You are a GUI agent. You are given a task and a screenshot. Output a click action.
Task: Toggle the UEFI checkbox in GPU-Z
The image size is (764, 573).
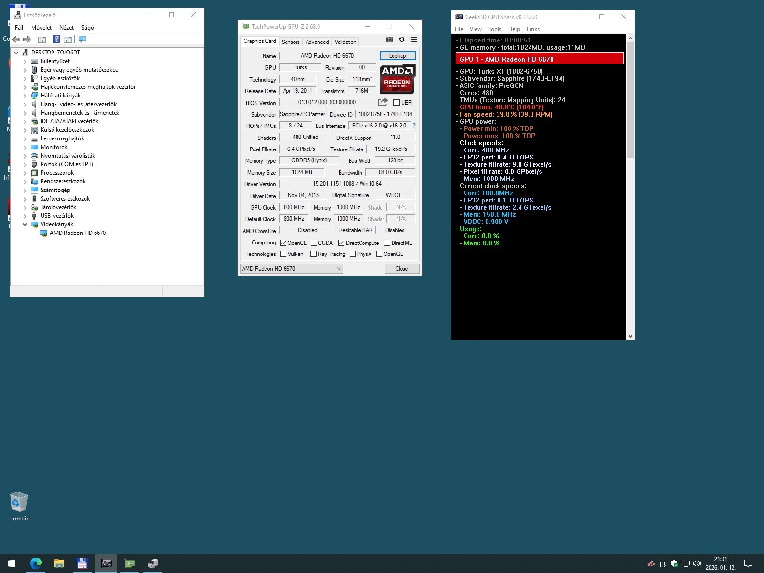tap(396, 102)
